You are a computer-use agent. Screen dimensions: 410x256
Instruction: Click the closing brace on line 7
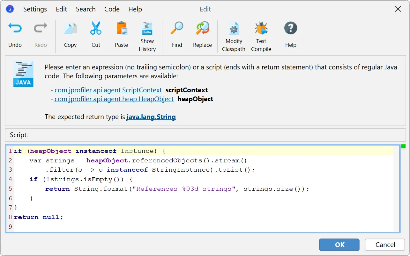(x=16, y=208)
